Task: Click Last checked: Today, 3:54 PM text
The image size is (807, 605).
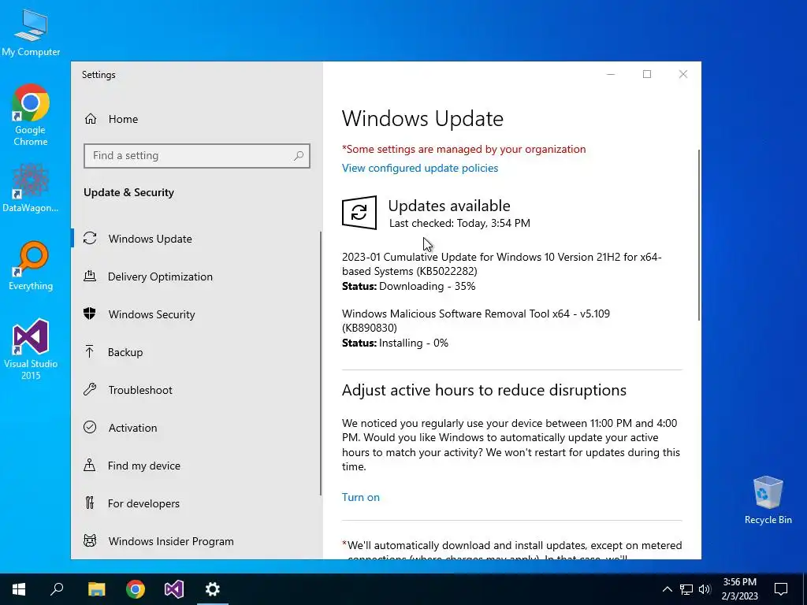Action: tap(459, 223)
